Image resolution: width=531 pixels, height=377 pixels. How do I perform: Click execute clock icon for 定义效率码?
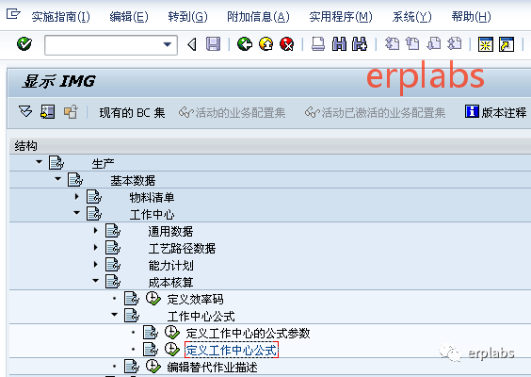coord(153,299)
